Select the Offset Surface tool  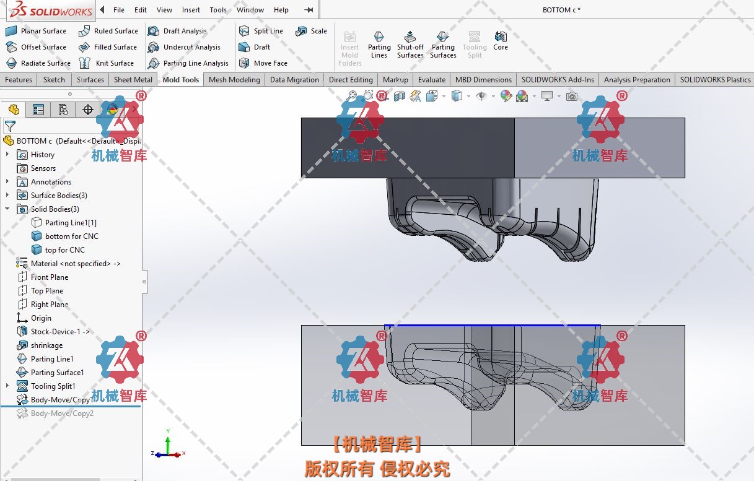pos(36,47)
